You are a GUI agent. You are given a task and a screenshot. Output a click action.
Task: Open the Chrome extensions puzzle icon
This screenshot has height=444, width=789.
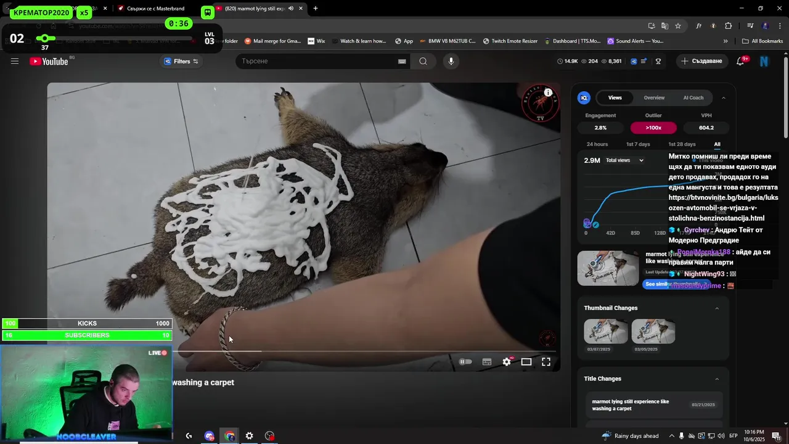pos(728,26)
